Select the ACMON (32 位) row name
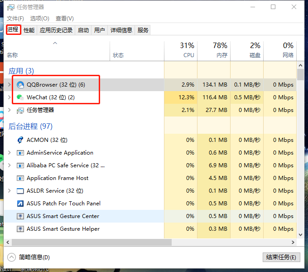Image resolution: width=308 pixels, height=272 pixels. [47, 140]
